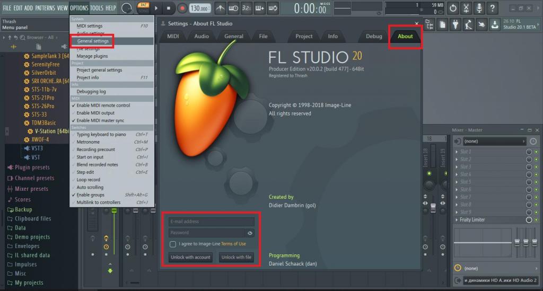Toggle Fruity Limiter slot enable LED
The height and width of the screenshot is (291, 543).
tap(537, 220)
